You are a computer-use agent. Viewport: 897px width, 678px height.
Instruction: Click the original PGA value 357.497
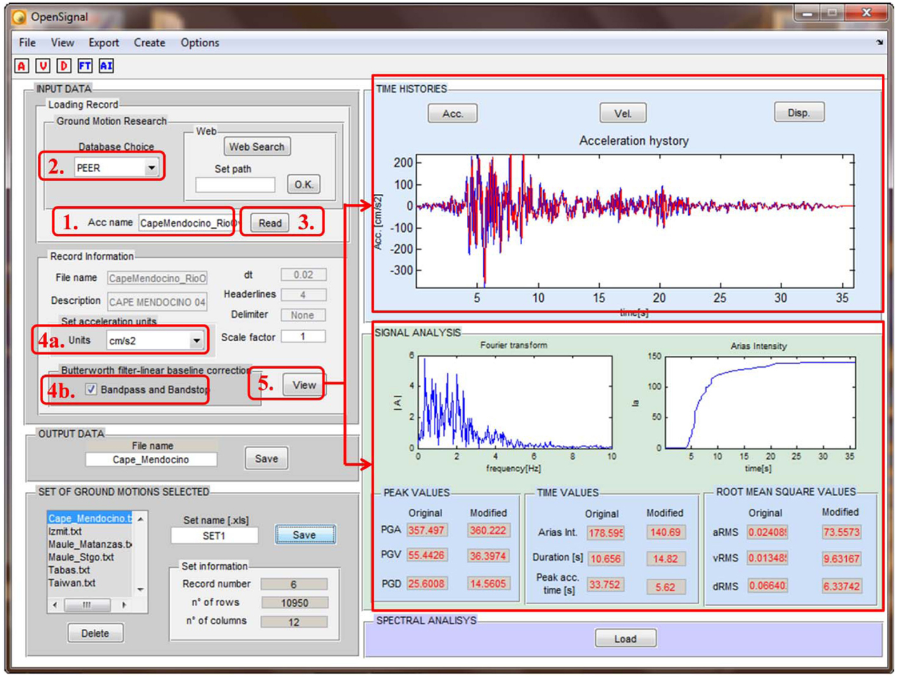tap(426, 530)
